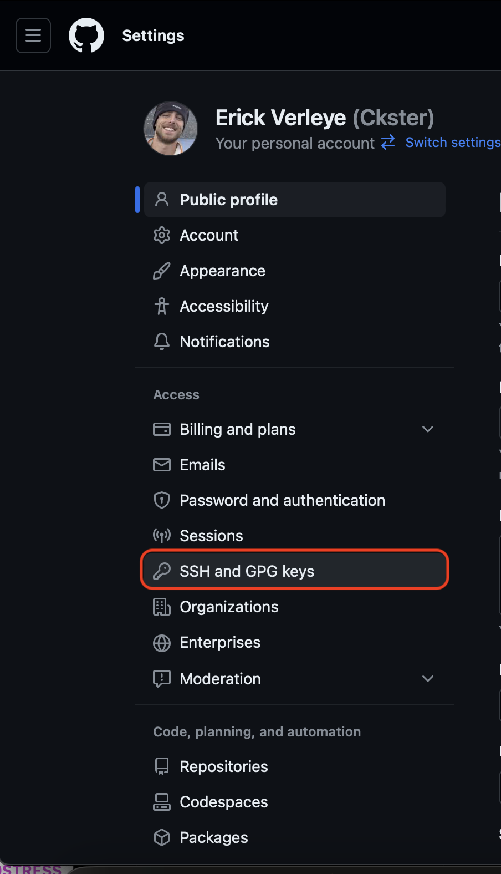Viewport: 501px width, 874px height.
Task: Click the broadcast icon next to Sessions
Action: pos(161,535)
